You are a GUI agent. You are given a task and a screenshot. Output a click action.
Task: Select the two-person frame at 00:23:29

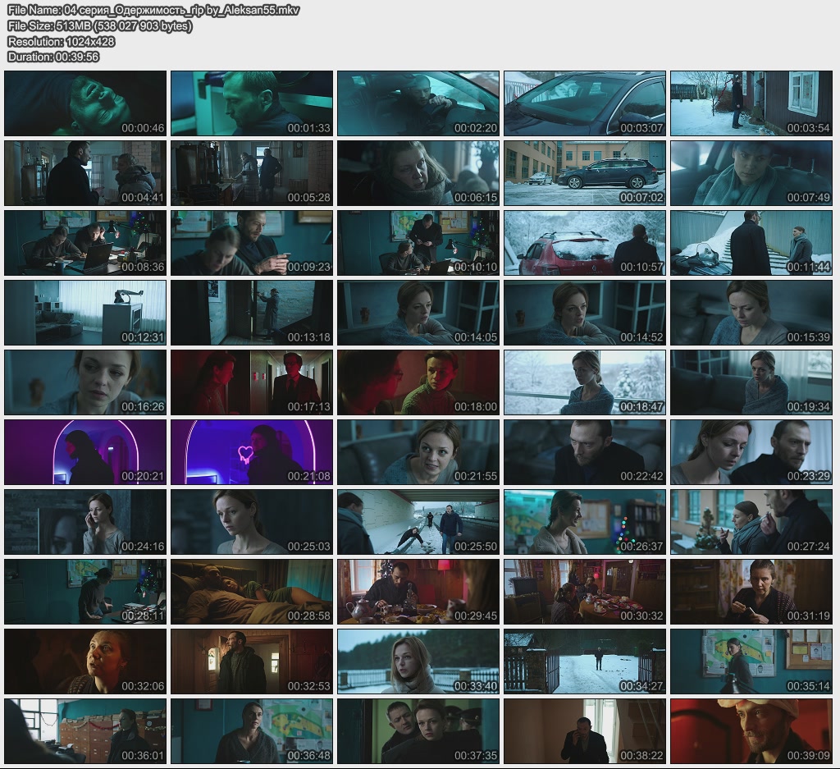(x=751, y=452)
